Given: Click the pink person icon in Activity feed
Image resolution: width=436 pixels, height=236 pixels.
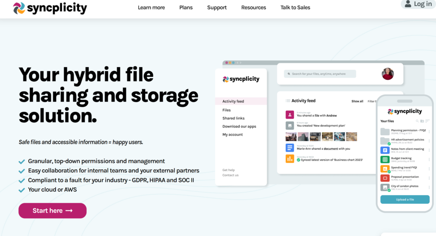Looking at the screenshot, I should coord(290,114).
